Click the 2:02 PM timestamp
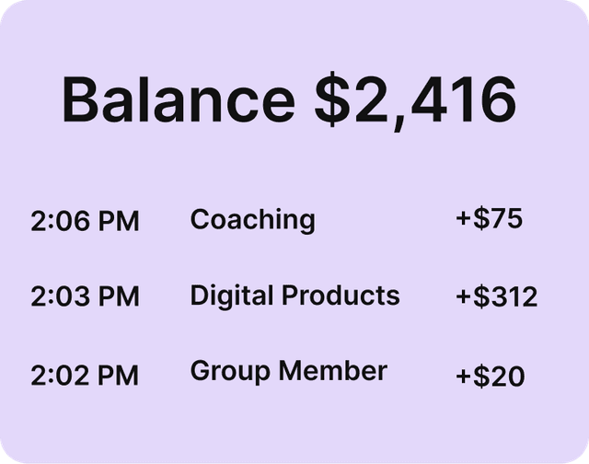The height and width of the screenshot is (464, 589). coord(85,375)
